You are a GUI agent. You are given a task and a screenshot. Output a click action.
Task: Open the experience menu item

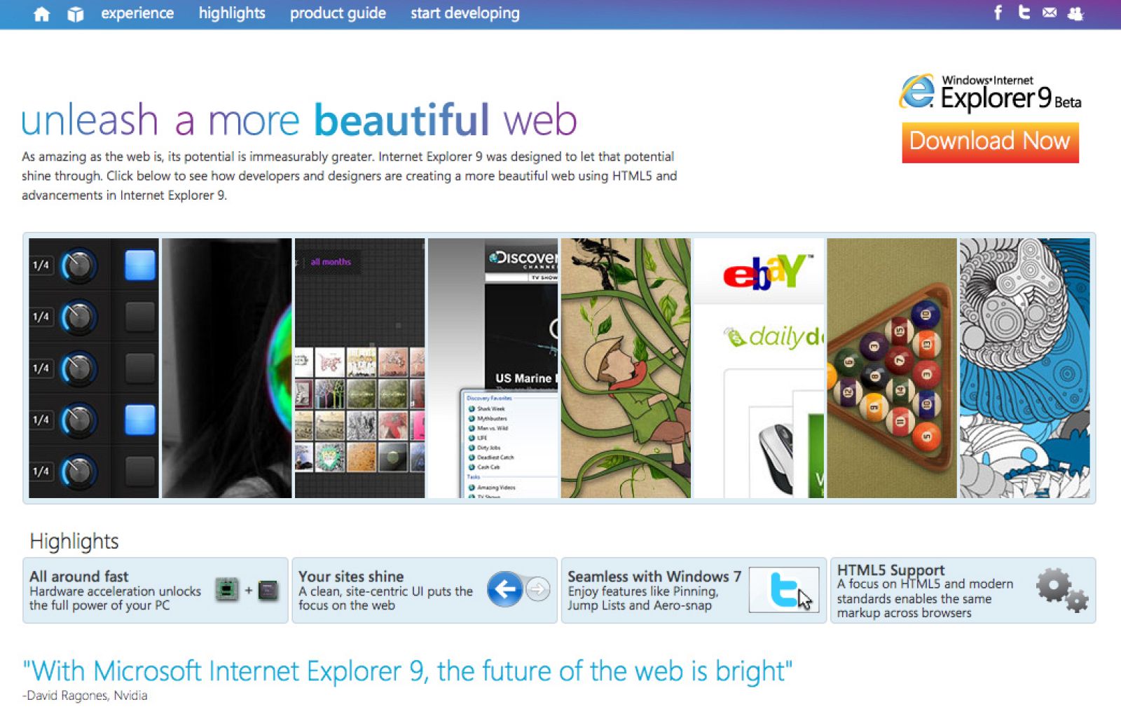click(x=137, y=13)
